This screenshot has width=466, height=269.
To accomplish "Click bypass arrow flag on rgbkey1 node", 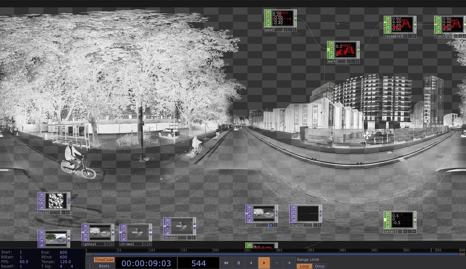I will (x=86, y=234).
